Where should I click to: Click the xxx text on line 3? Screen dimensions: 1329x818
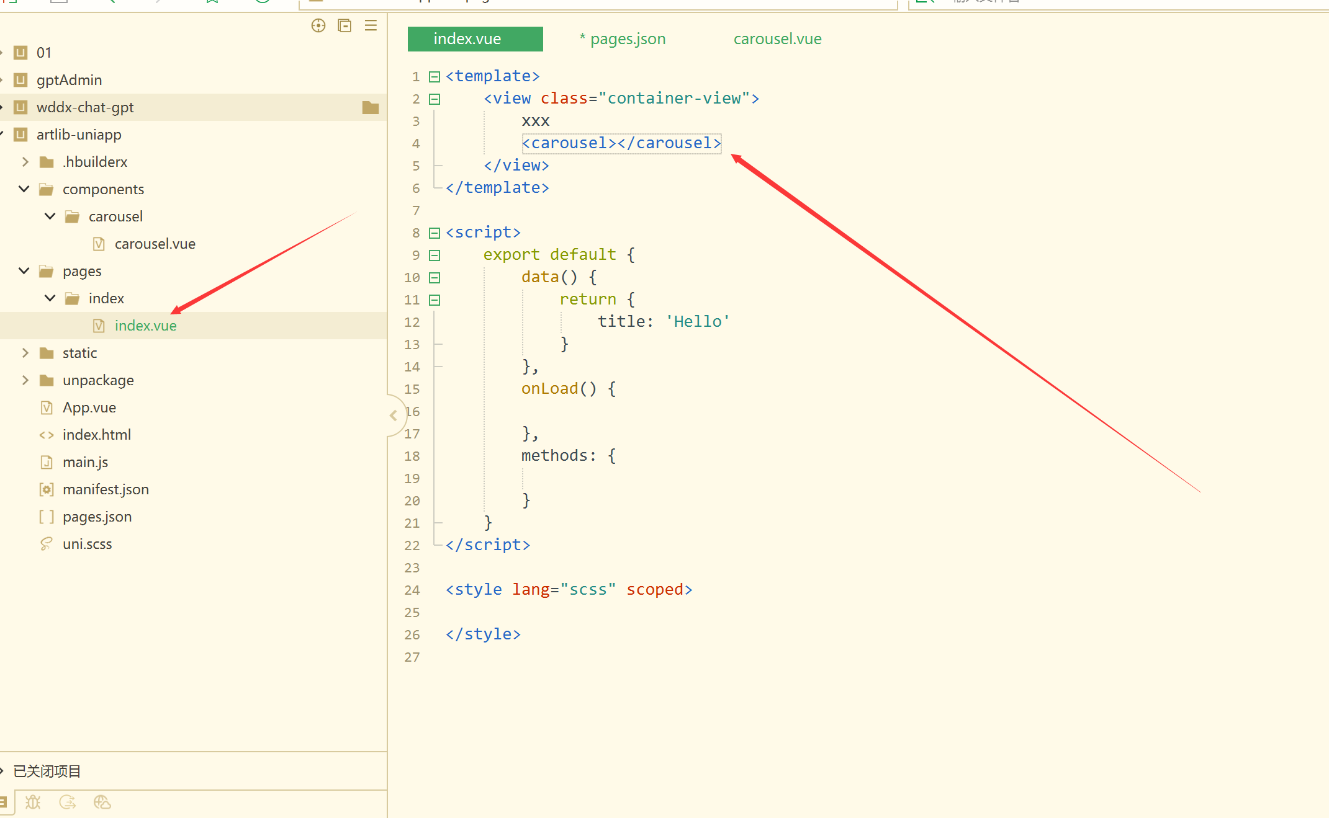536,121
